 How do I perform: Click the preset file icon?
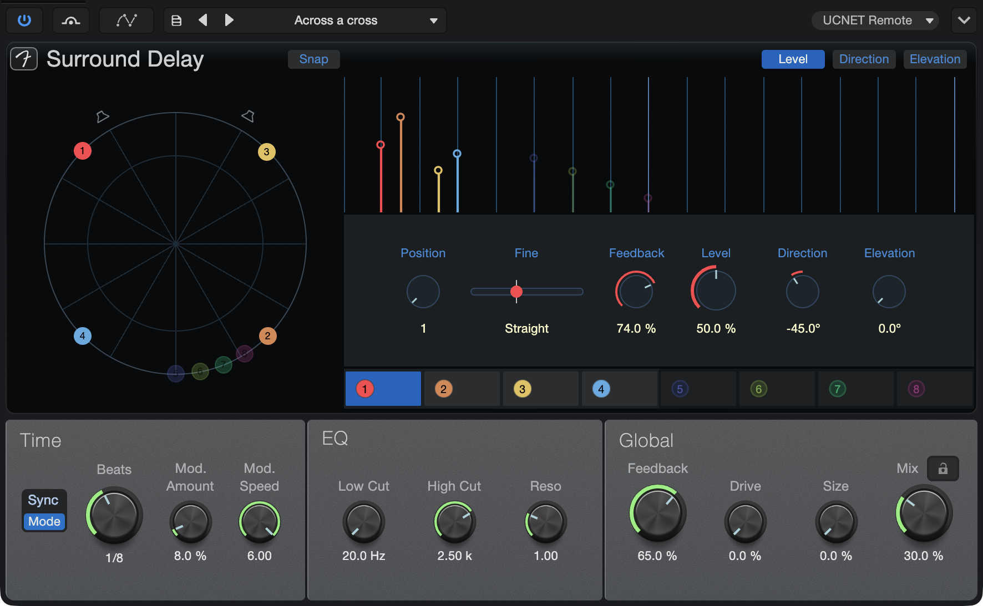click(176, 21)
